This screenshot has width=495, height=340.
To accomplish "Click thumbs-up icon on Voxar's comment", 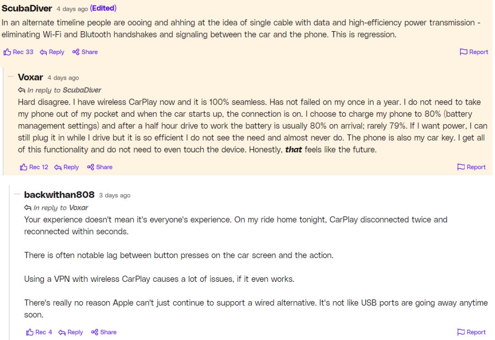I will pos(24,167).
